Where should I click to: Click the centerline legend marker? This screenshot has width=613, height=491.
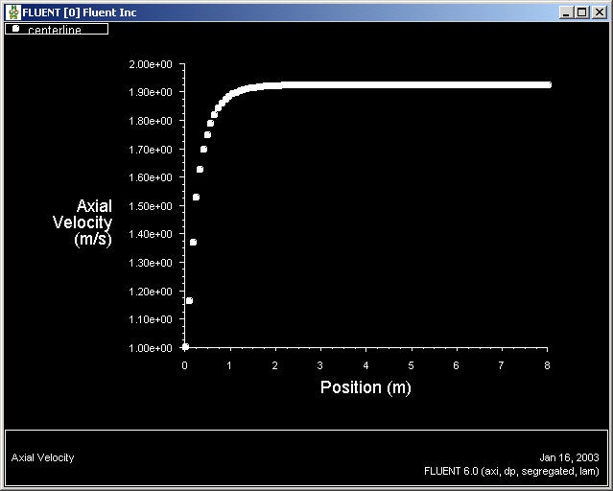pyautogui.click(x=15, y=28)
